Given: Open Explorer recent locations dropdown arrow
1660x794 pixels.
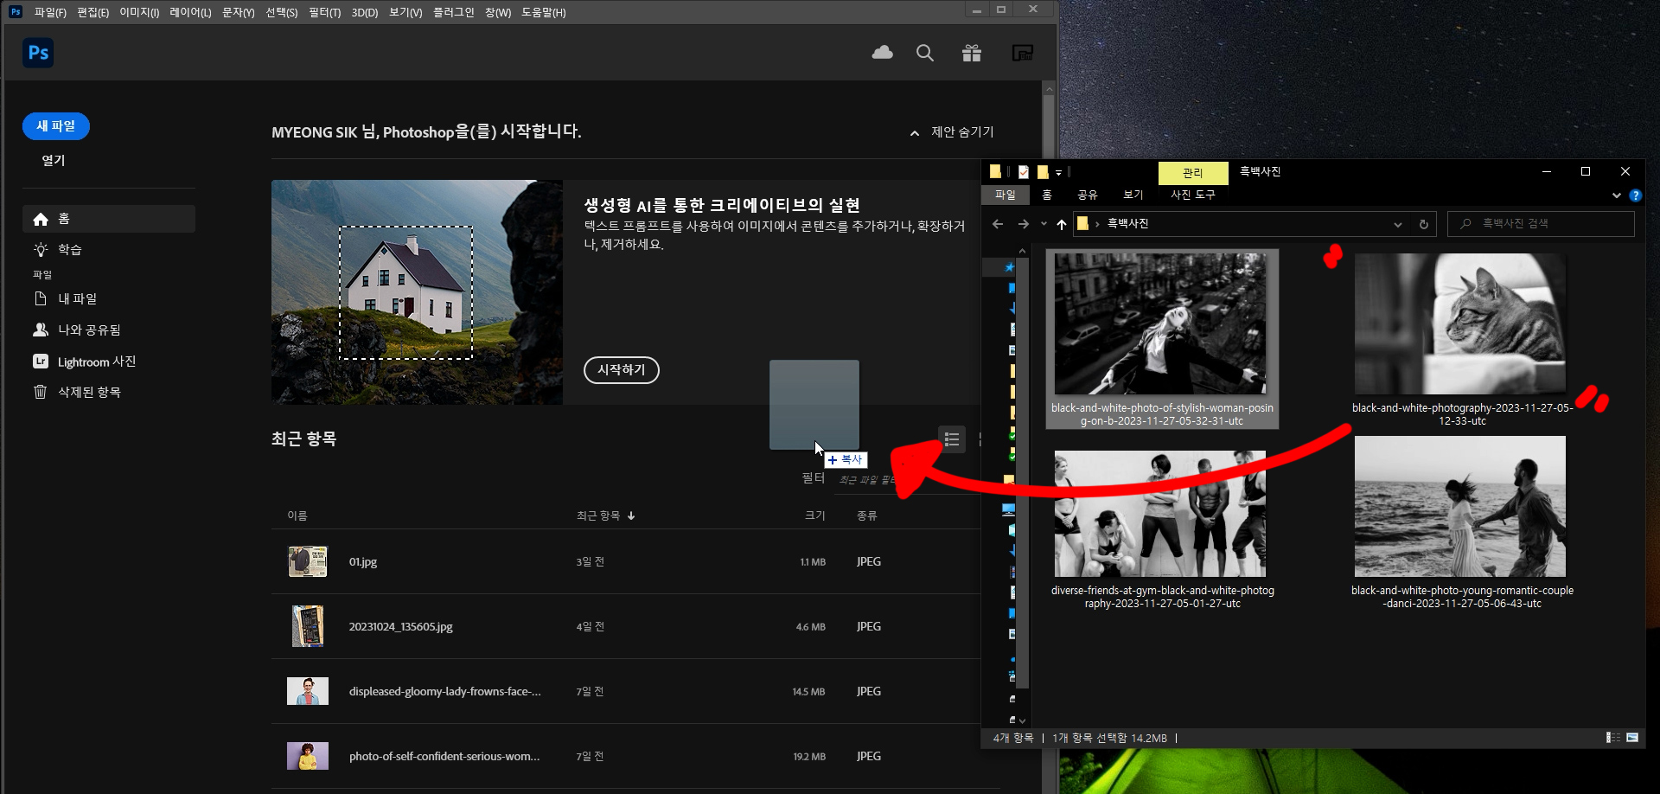Looking at the screenshot, I should click(x=1044, y=224).
